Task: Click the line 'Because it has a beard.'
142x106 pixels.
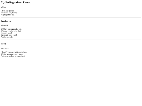Action: pos(9,35)
